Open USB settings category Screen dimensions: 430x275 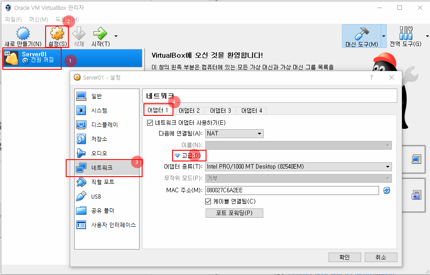[x=107, y=196]
